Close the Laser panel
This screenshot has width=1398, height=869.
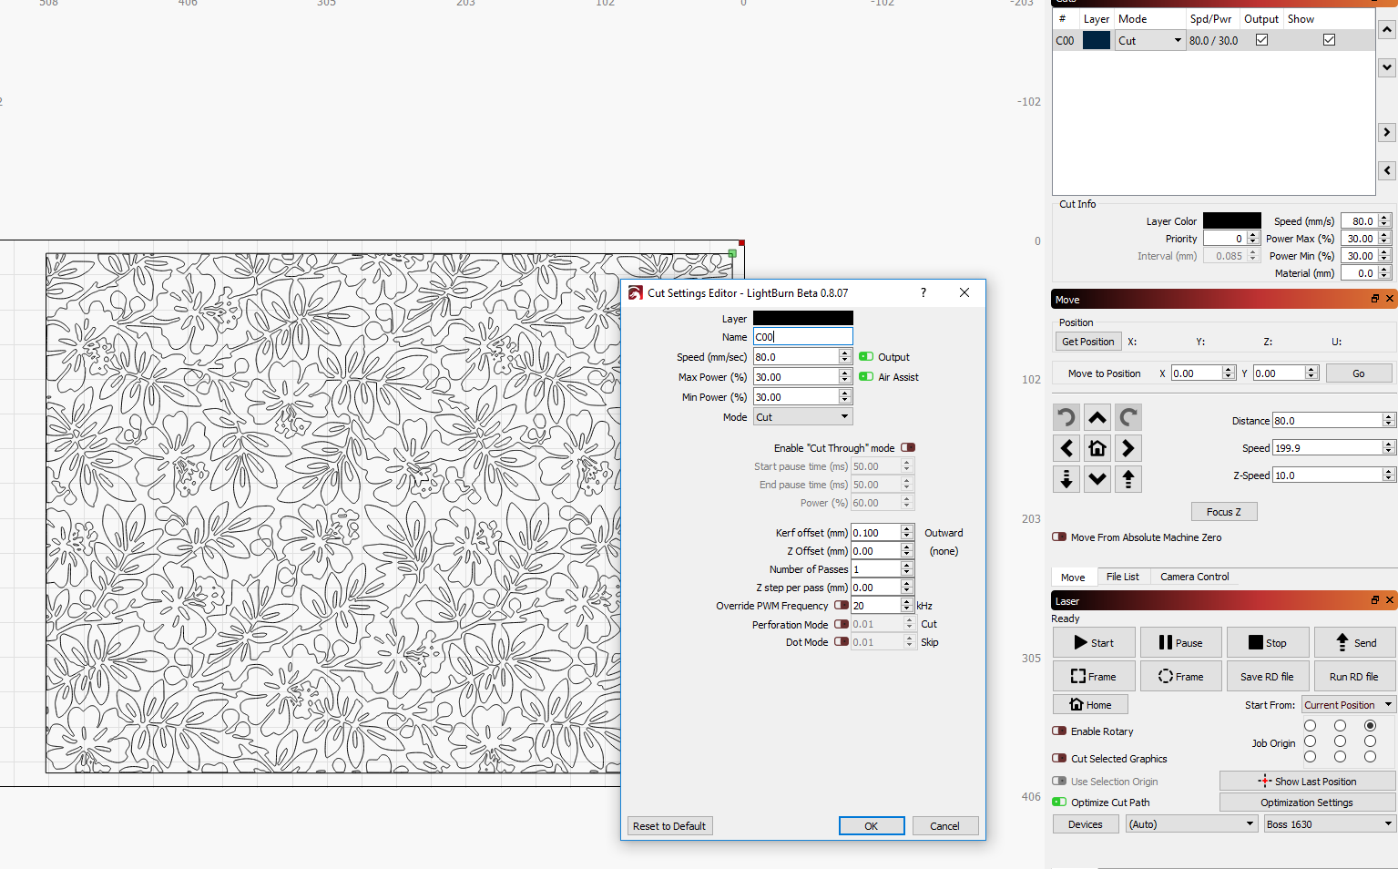tap(1390, 600)
